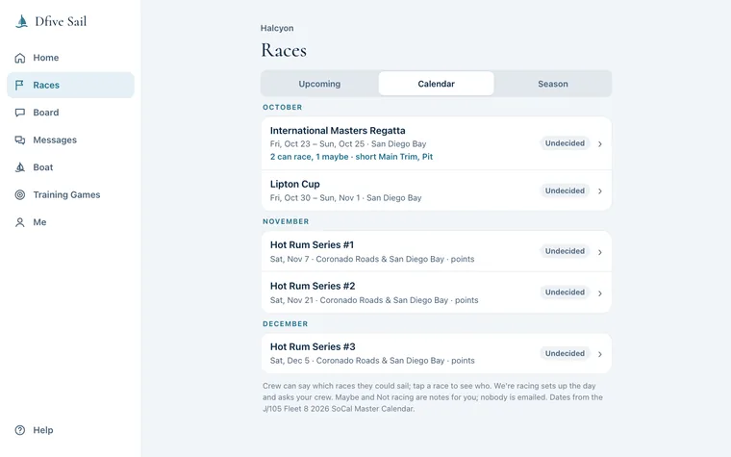Select the Calendar tab
The width and height of the screenshot is (731, 457).
click(x=436, y=84)
